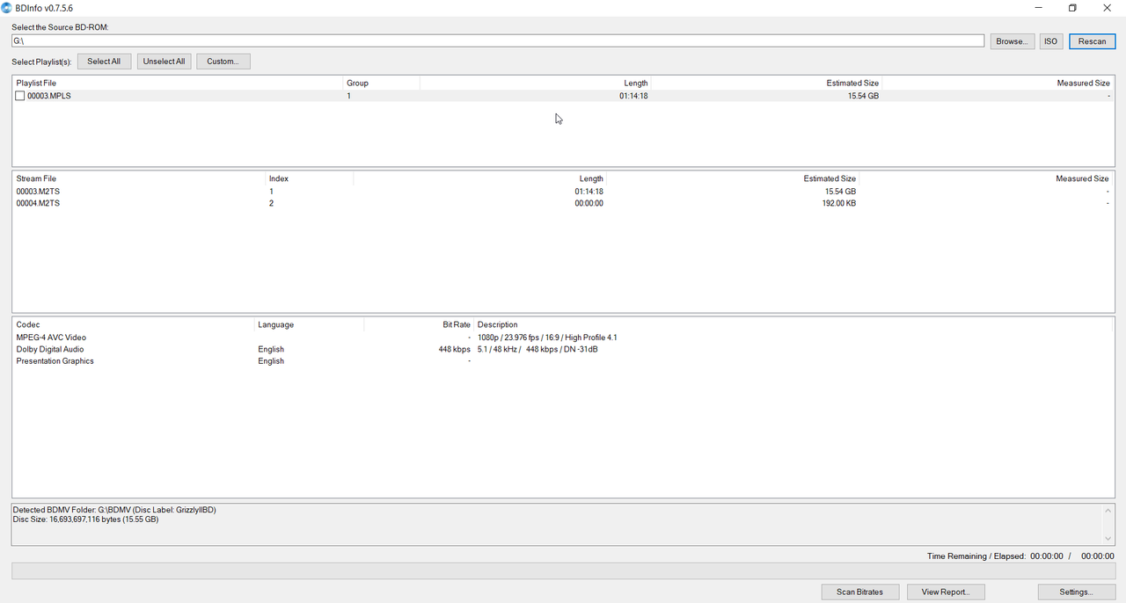Click the source BD-ROM path field
This screenshot has height=603, width=1126.
[x=498, y=41]
